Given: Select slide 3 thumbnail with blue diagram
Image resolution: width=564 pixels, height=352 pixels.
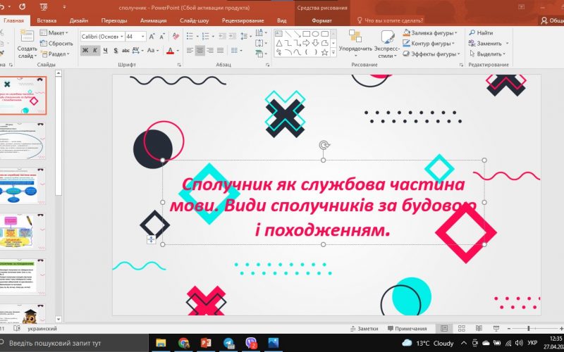Looking at the screenshot, I should pos(23,186).
